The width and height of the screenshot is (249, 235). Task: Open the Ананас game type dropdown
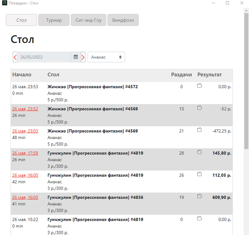(x=106, y=57)
